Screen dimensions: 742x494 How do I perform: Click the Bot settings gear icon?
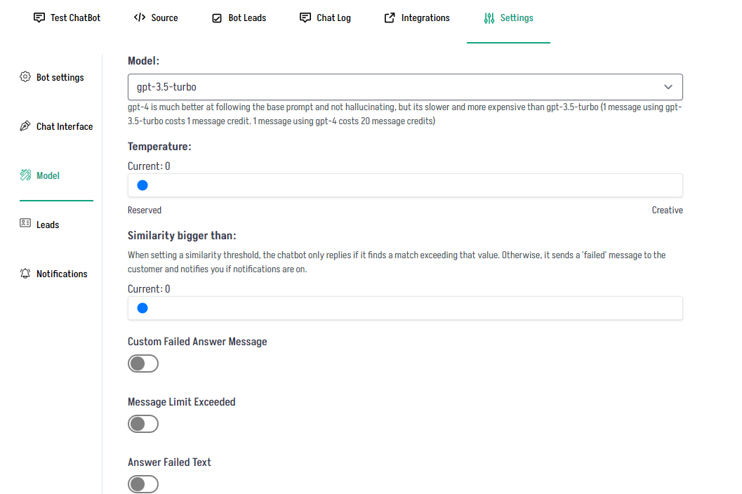point(25,77)
